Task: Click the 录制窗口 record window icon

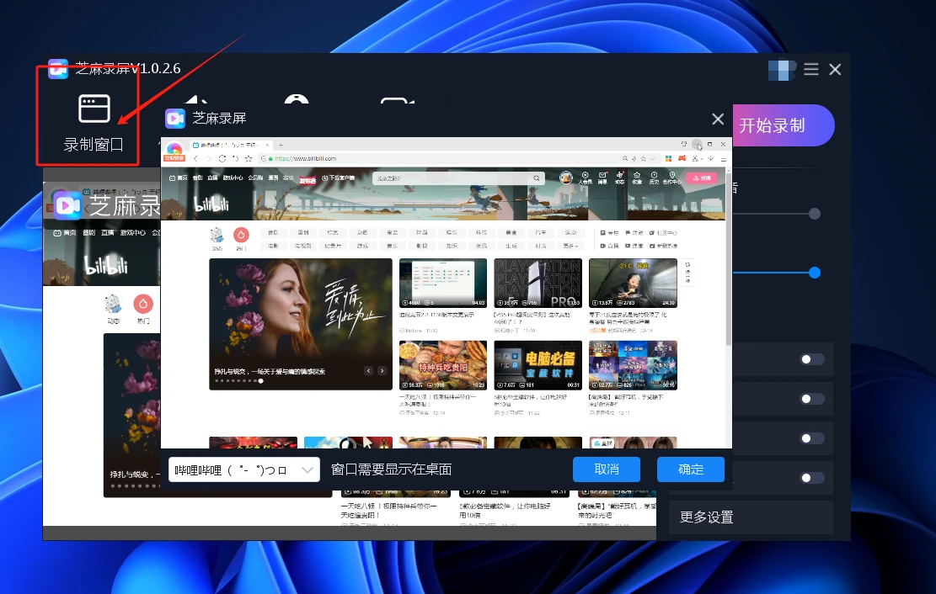Action: [94, 109]
